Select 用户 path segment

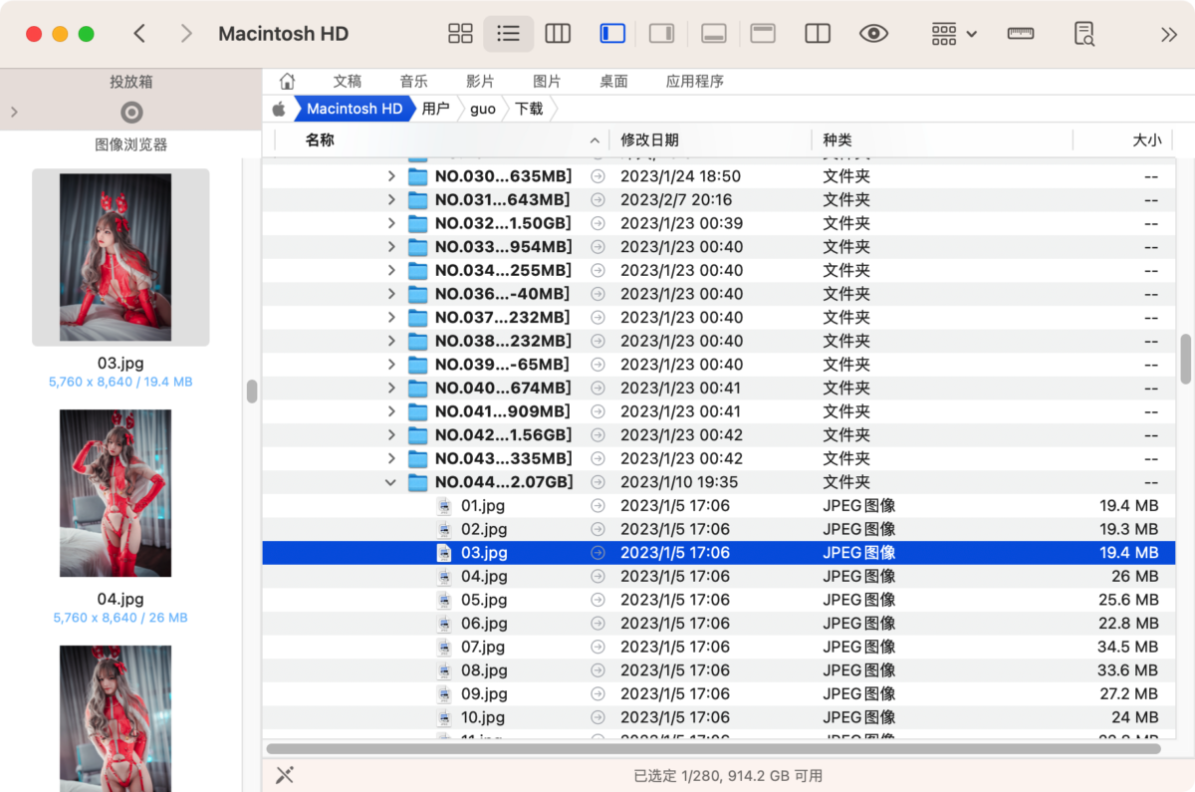tap(435, 109)
